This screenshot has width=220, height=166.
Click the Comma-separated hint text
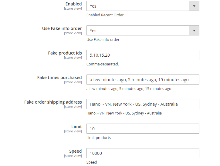pyautogui.click(x=103, y=64)
